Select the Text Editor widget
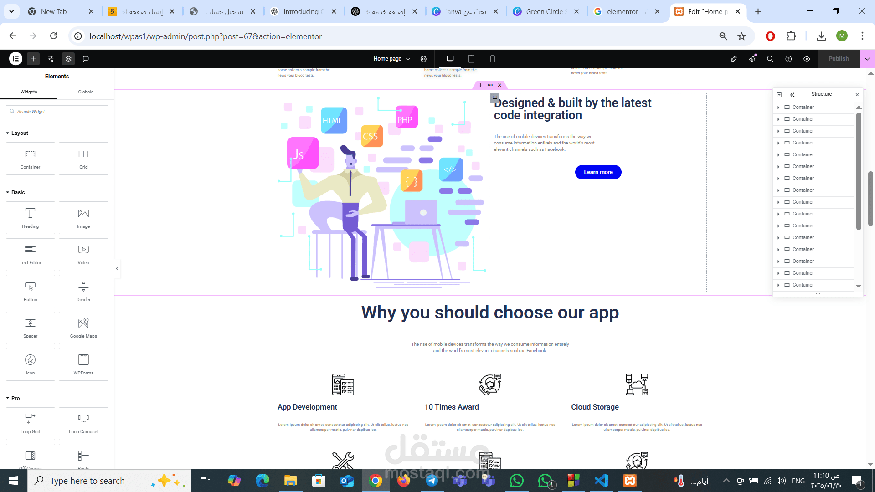Viewport: 875px width, 492px height. click(31, 255)
